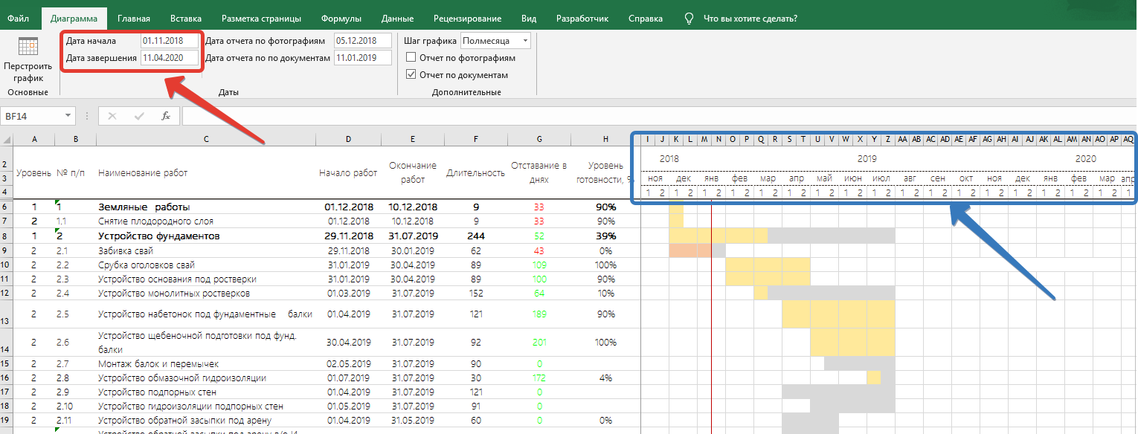Select the cell Устройство фундаментов in column C
The image size is (1138, 434).
(159, 236)
